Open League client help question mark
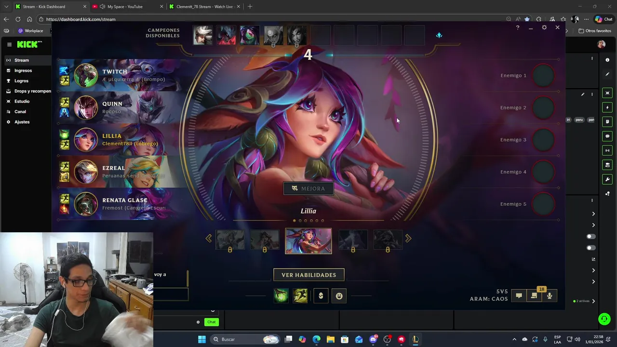The image size is (617, 347). 518,28
